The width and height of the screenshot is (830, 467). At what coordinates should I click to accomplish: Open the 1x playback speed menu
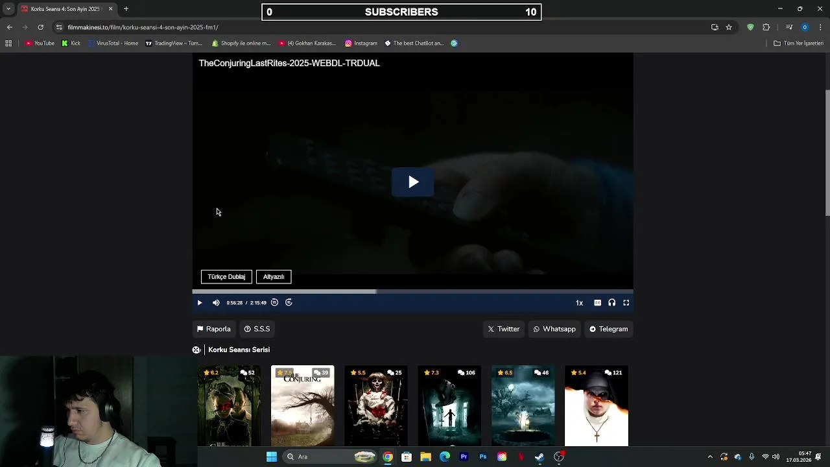tap(579, 303)
